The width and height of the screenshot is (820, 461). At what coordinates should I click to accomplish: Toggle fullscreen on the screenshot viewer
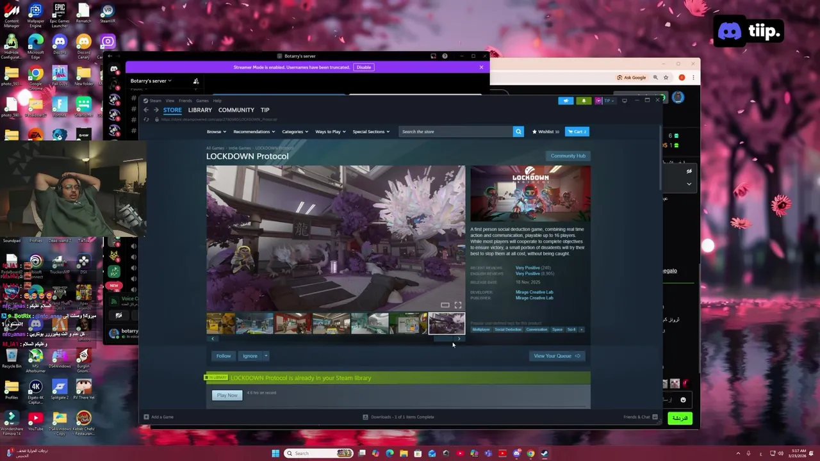click(x=457, y=305)
